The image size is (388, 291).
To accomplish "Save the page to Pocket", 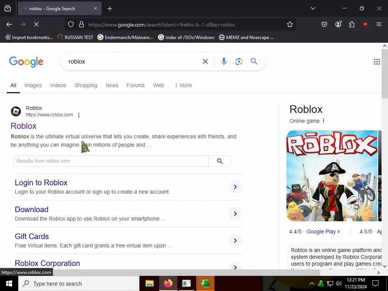I will [x=324, y=24].
